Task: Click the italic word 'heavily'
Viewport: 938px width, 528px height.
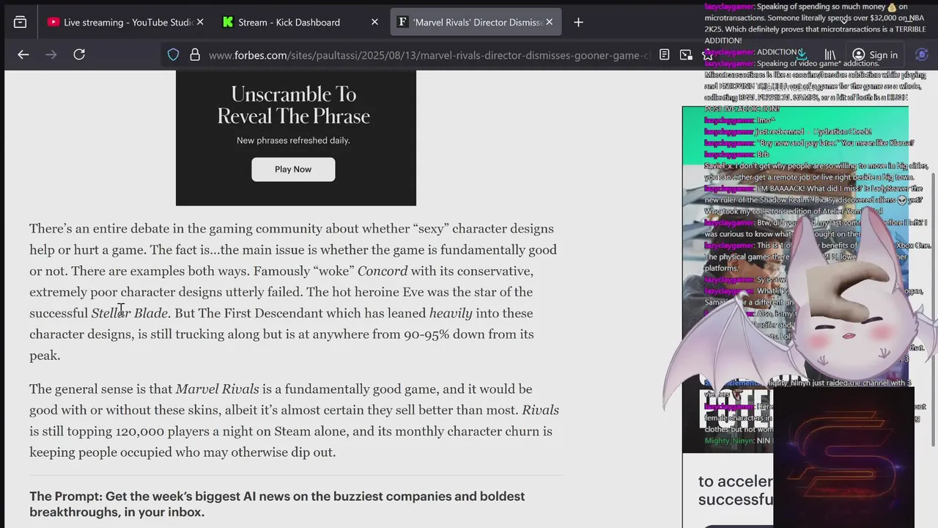Action: [451, 313]
